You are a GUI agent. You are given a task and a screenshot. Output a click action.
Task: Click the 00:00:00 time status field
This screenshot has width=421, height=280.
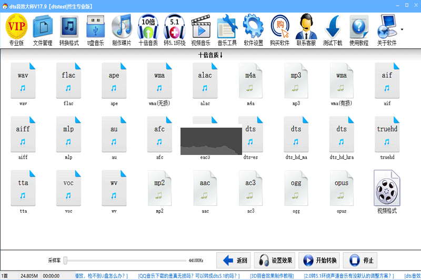pyautogui.click(x=51, y=276)
